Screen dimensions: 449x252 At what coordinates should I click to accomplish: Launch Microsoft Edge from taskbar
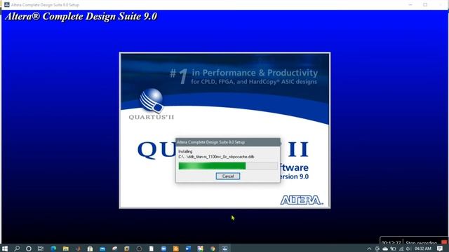point(53,248)
